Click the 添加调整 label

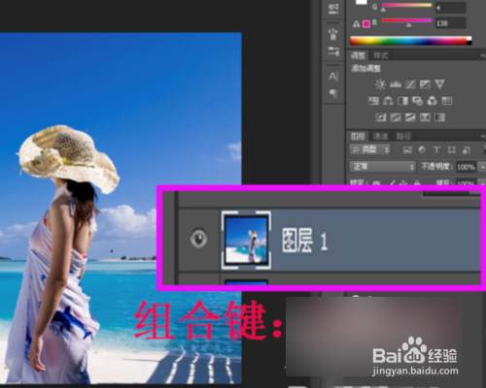click(x=365, y=68)
